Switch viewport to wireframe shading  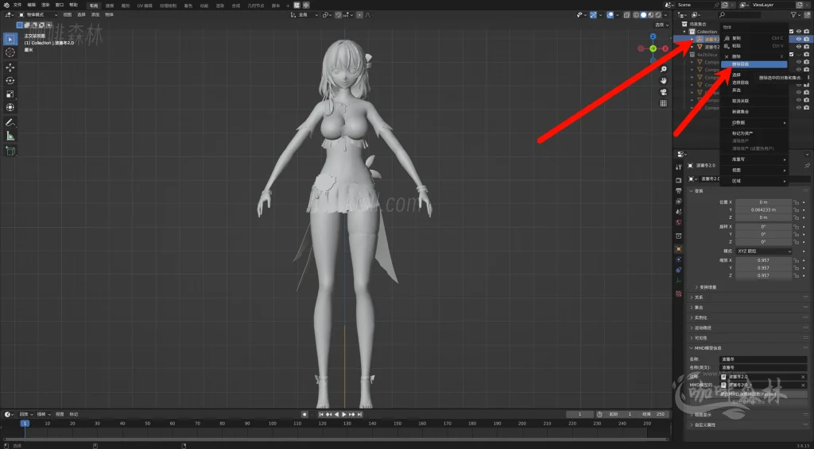[636, 15]
